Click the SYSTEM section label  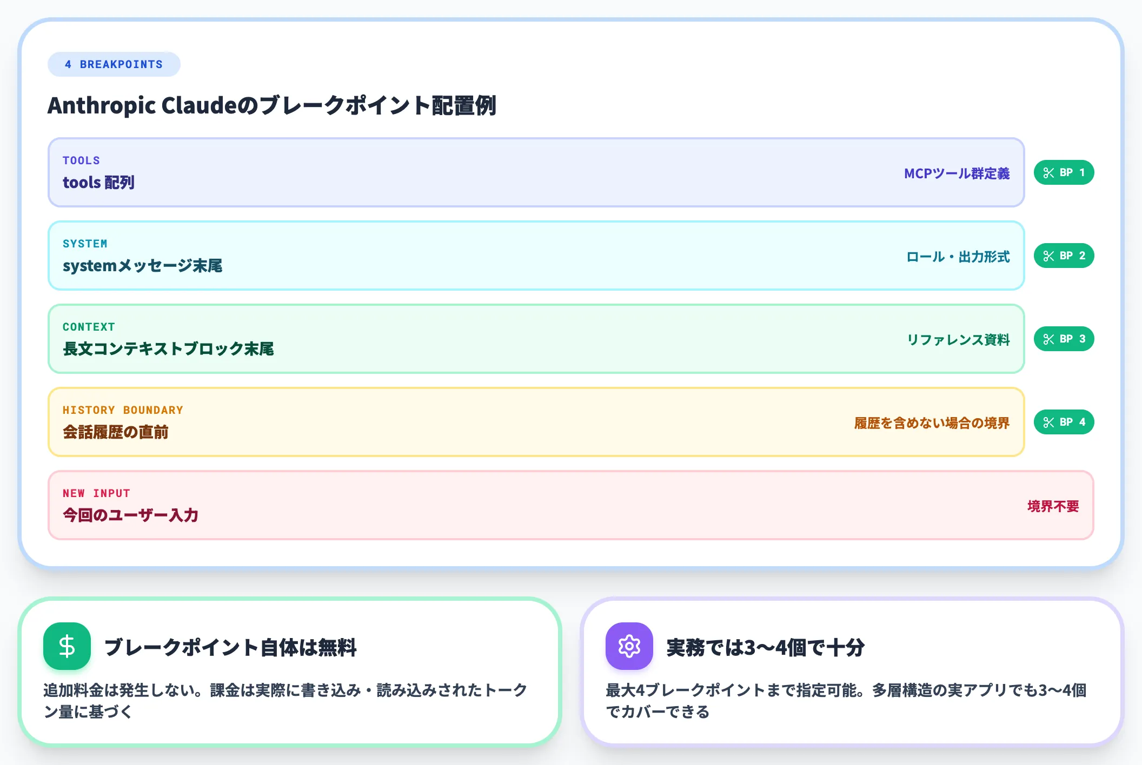(85, 244)
